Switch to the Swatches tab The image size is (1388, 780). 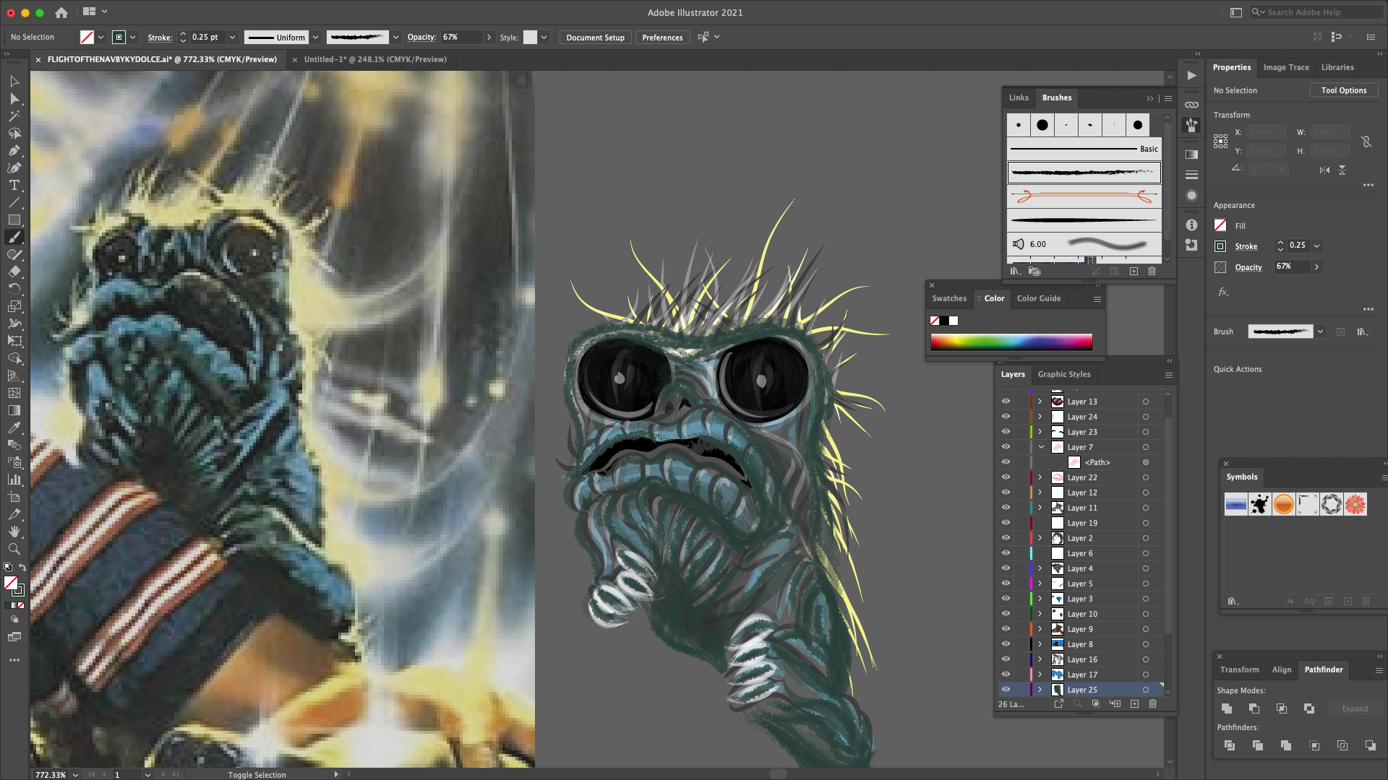click(x=949, y=298)
